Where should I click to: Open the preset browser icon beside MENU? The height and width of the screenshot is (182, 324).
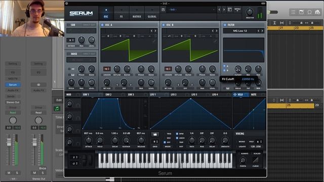click(229, 10)
